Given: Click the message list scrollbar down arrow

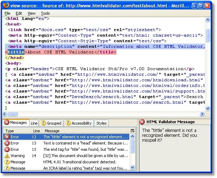Looking at the screenshot, I should (133, 168).
